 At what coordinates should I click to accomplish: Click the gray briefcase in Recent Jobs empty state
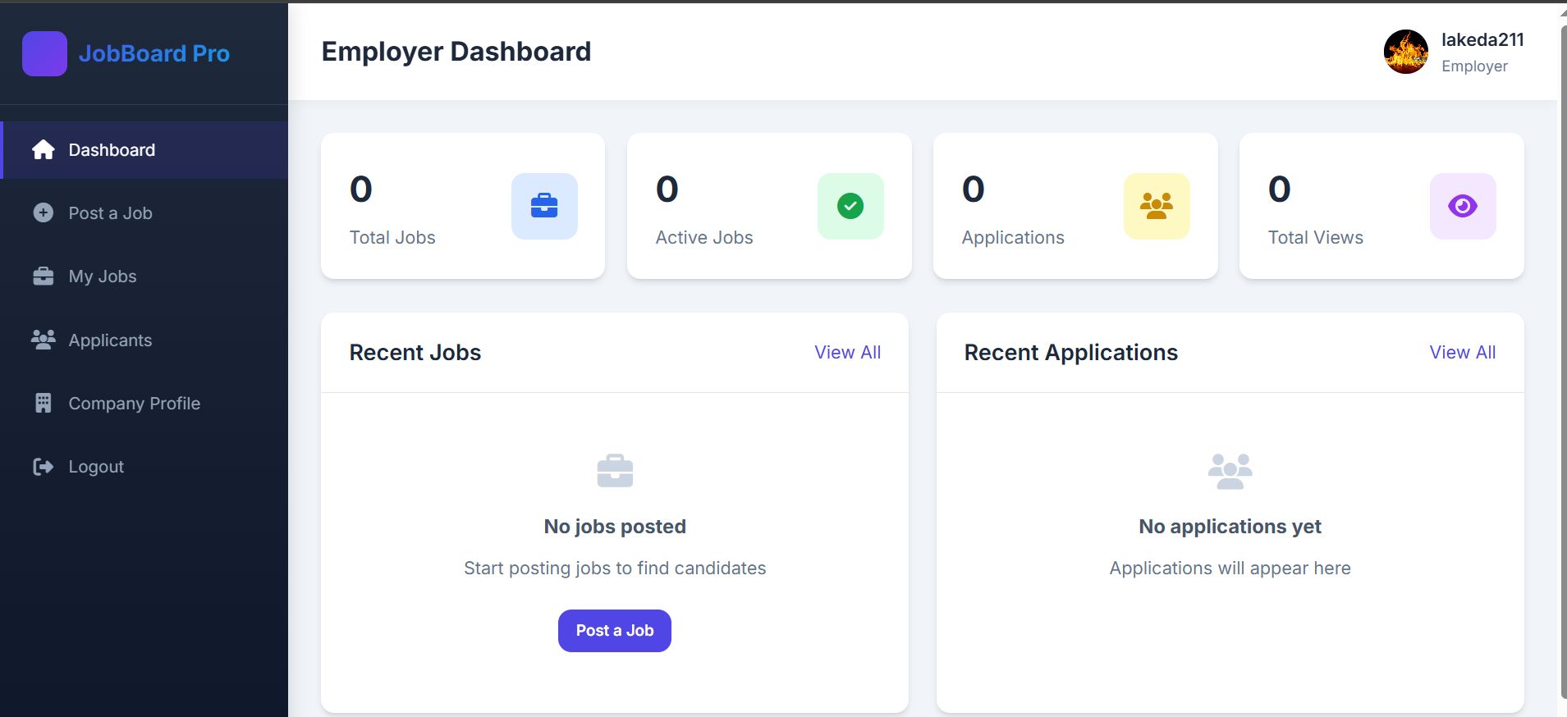tap(615, 471)
